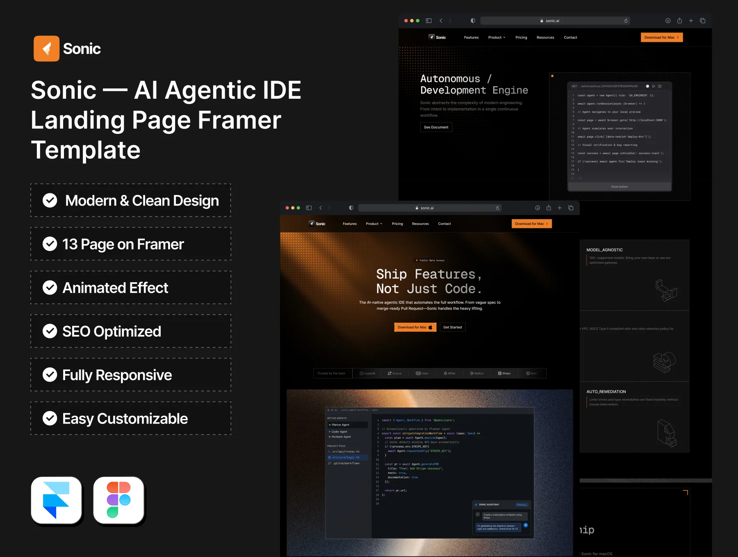The width and height of the screenshot is (738, 557).
Task: Show tab overview in back browser
Action: tap(702, 20)
